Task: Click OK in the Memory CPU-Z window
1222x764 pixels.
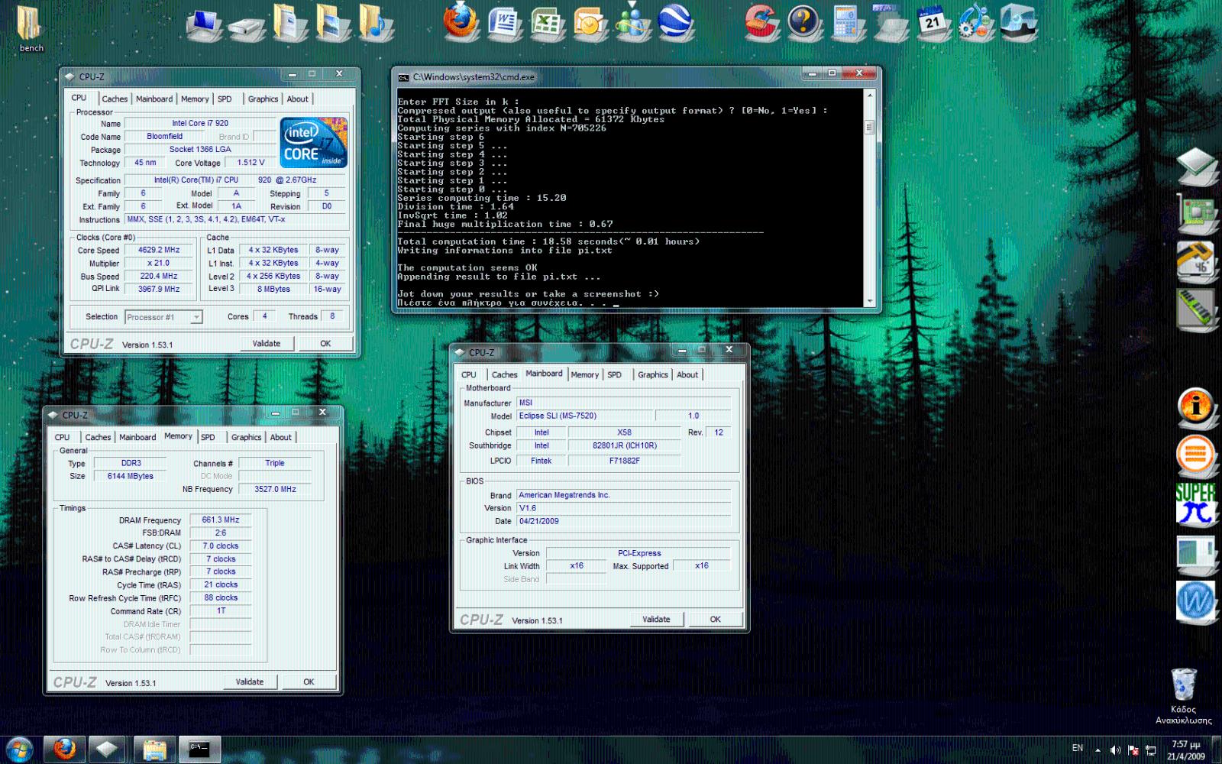Action: click(309, 682)
